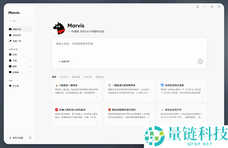The image size is (228, 148).
Task: Click the arrow on C盘瘦身一键搞定 card
Action: click(x=97, y=97)
